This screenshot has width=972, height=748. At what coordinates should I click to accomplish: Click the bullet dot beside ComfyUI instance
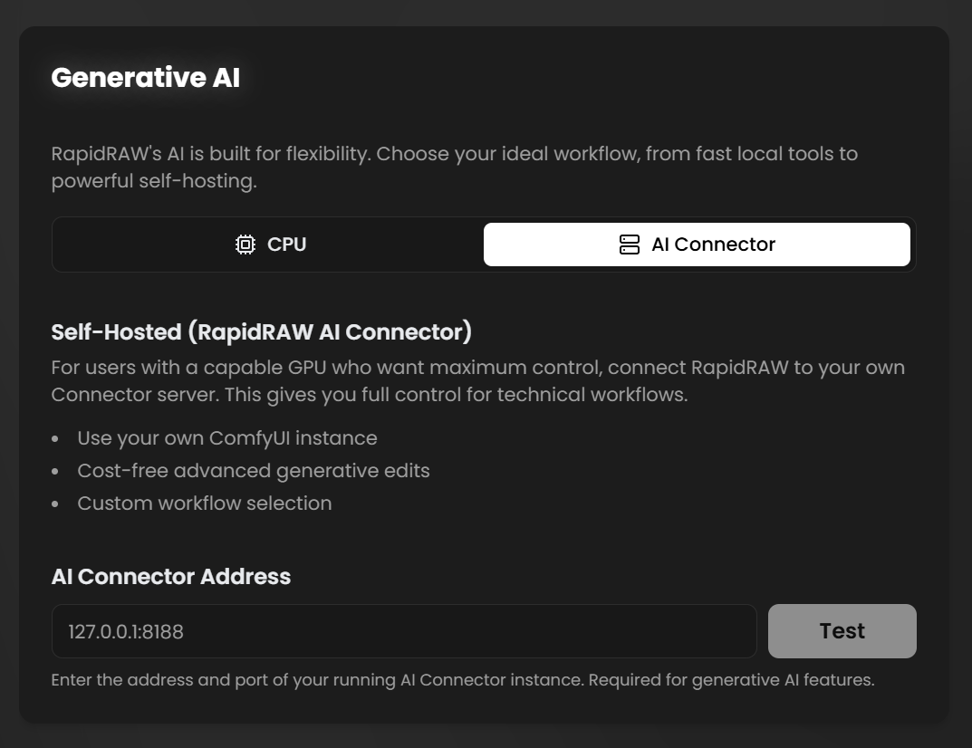(55, 439)
